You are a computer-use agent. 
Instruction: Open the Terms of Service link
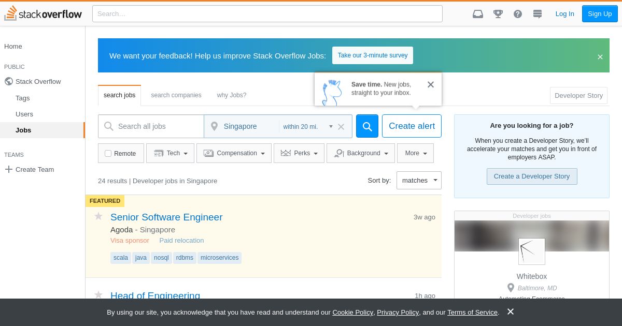(472, 313)
